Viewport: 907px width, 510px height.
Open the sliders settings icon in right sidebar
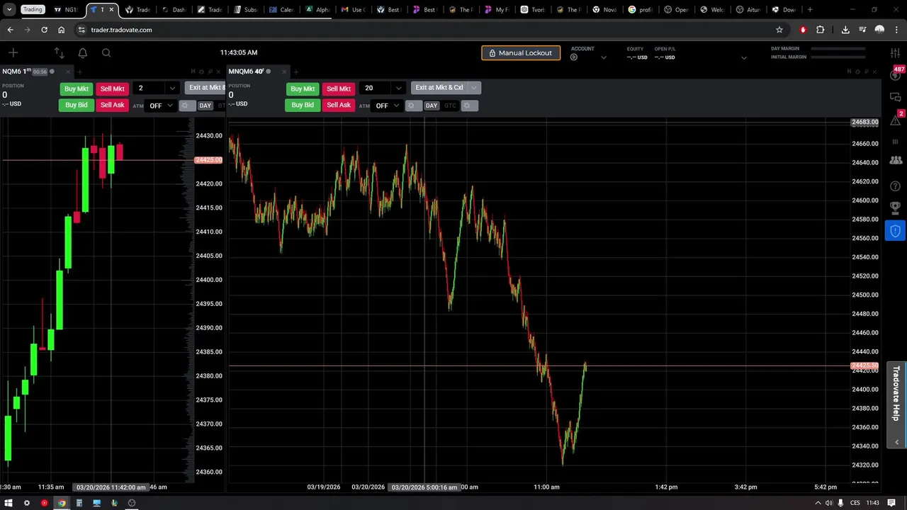(x=895, y=53)
